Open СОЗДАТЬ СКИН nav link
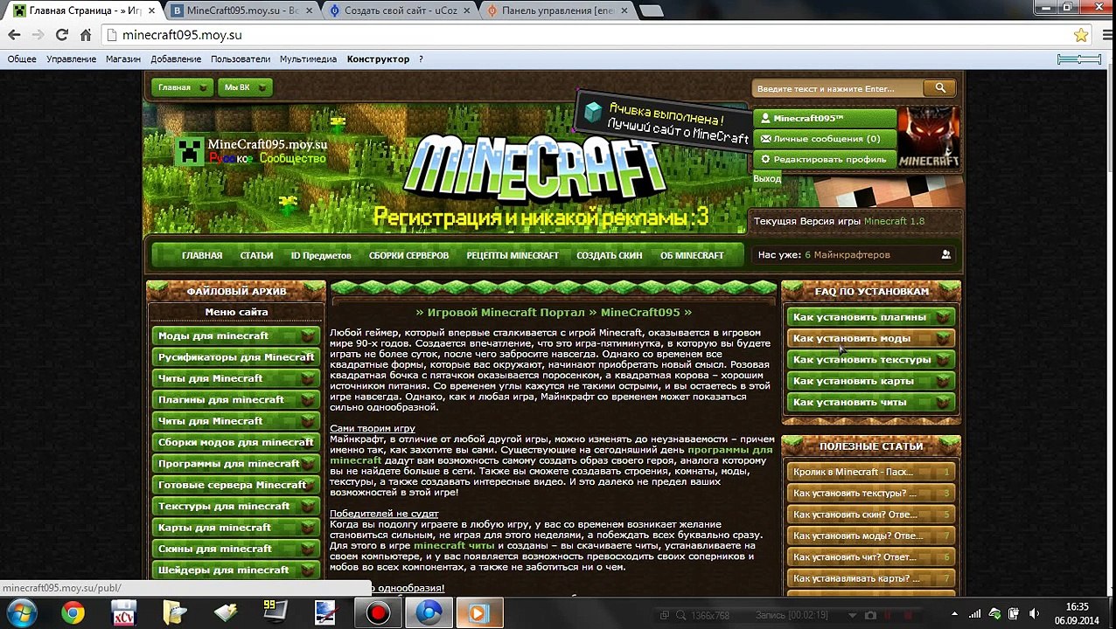 tap(610, 255)
